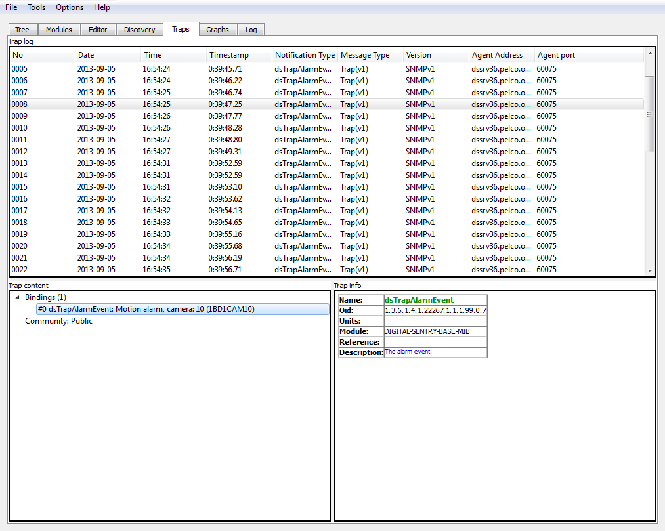Open the File menu
The image size is (665, 531).
[11, 7]
